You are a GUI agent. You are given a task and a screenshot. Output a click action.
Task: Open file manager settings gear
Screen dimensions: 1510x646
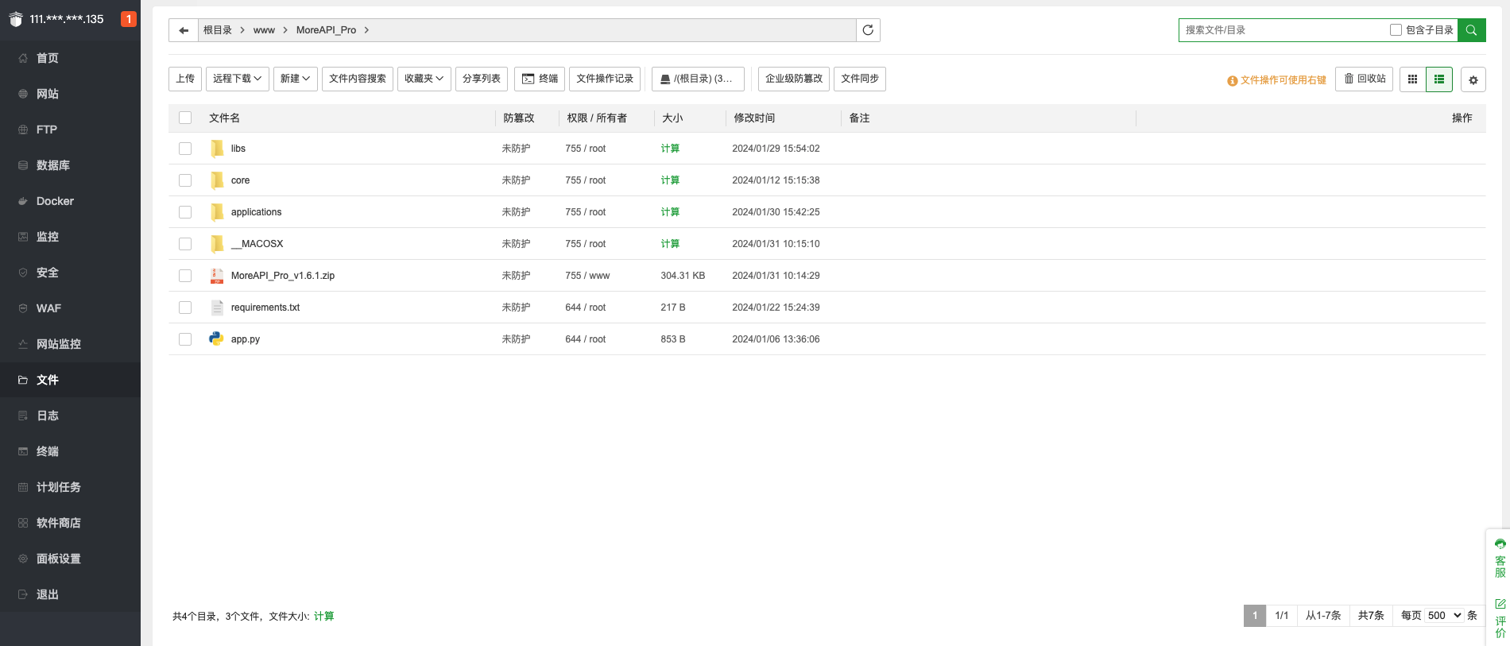1473,79
